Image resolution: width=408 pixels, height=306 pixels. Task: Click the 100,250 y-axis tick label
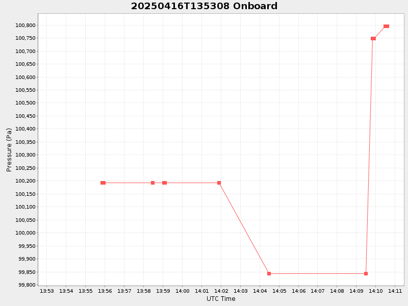click(25, 168)
